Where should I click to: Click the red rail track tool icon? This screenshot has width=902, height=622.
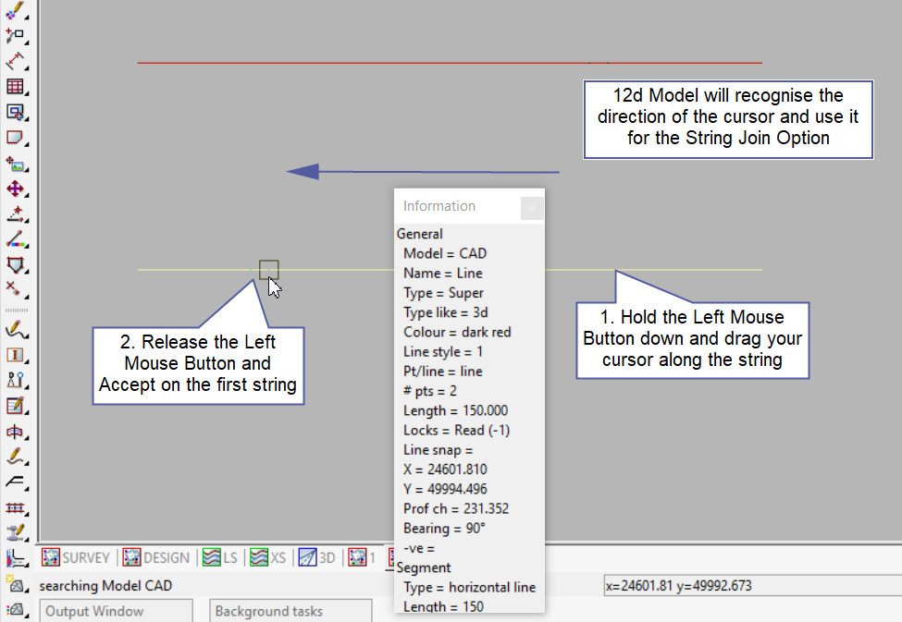point(16,507)
